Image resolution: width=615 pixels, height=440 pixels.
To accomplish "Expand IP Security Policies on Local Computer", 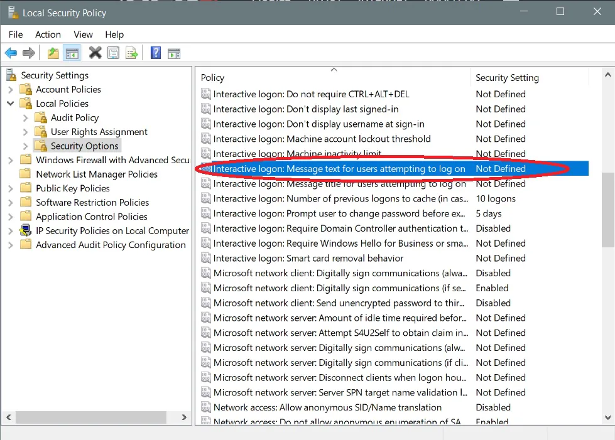I will 11,231.
